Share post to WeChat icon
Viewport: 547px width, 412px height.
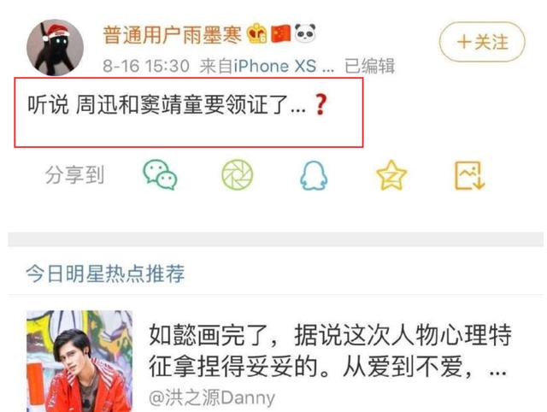click(160, 174)
